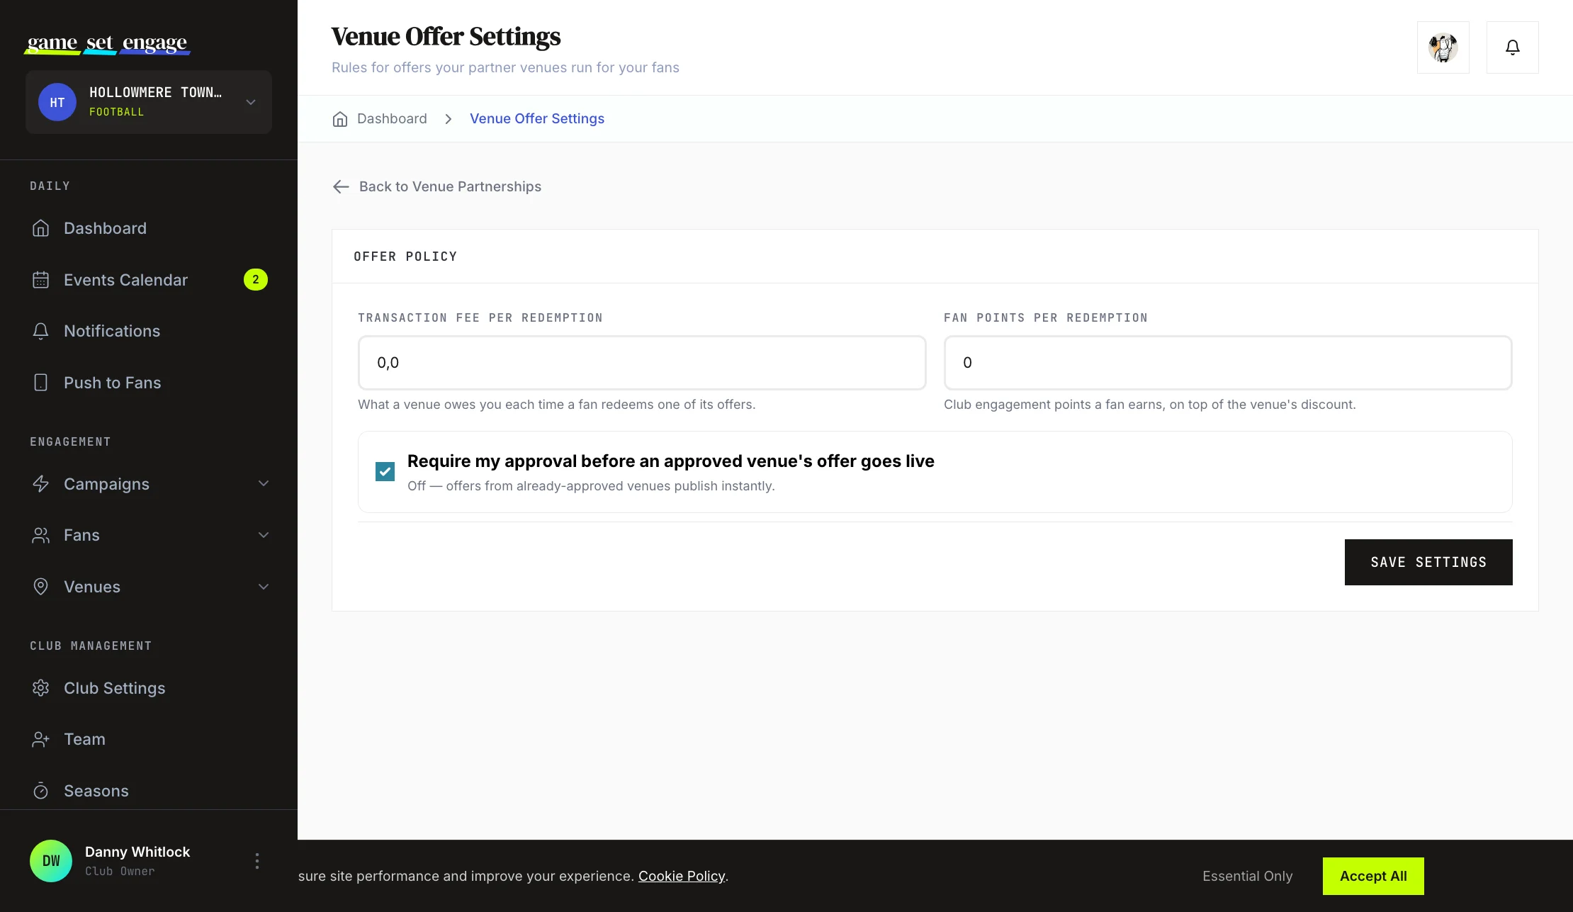Open Seasons in the sidebar
Viewport: 1573px width, 912px height.
tap(149, 791)
